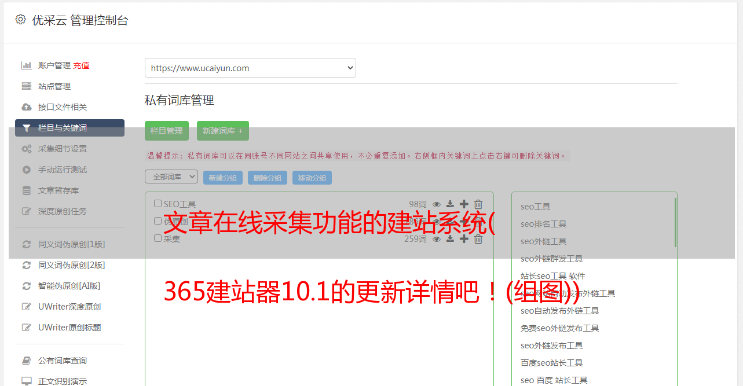This screenshot has height=386, width=743.
Task: Select keyword '百度seo站长工具'
Action: [552, 363]
